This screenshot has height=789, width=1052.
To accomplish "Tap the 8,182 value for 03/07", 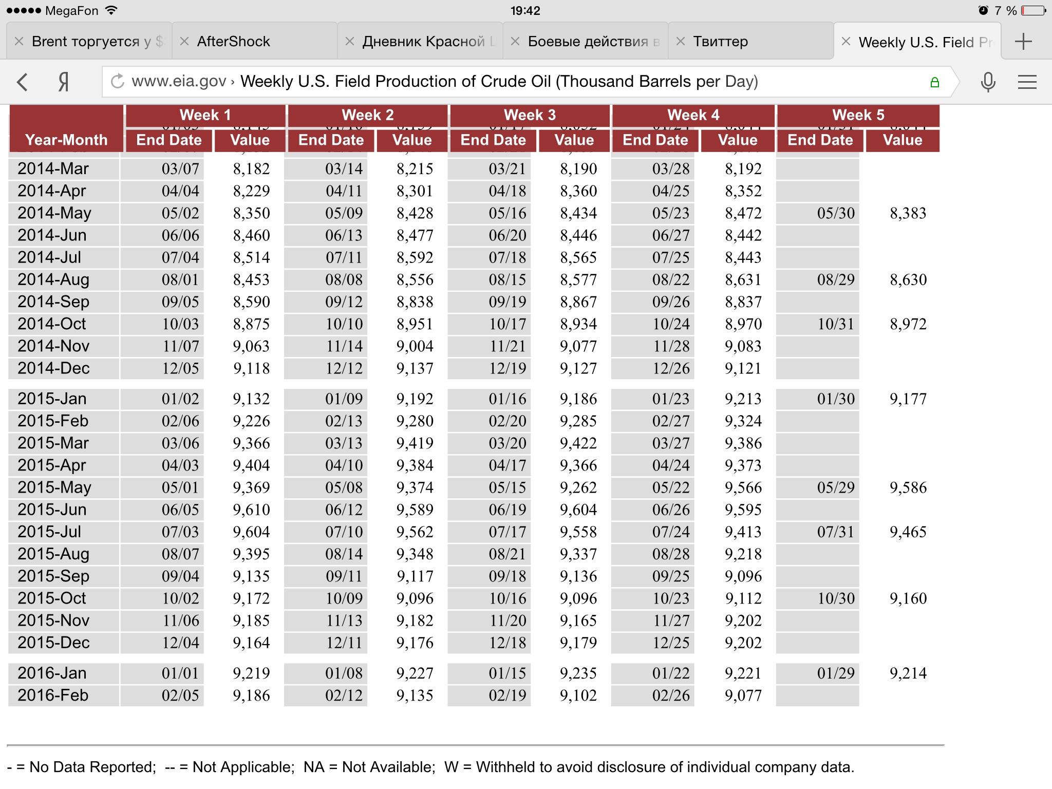I will point(251,169).
